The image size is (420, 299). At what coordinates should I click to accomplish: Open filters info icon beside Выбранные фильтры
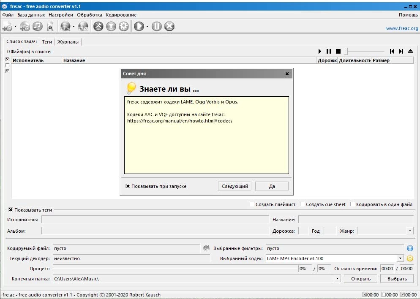[410, 248]
